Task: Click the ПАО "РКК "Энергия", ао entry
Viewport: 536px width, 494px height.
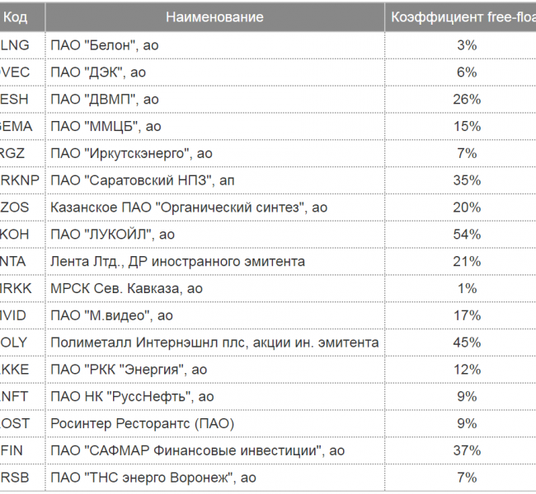Action: (129, 370)
